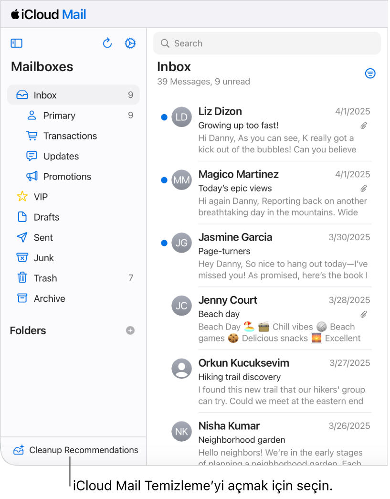Open email subject Page-turners
Image resolution: width=390 pixels, height=499 pixels.
click(224, 251)
